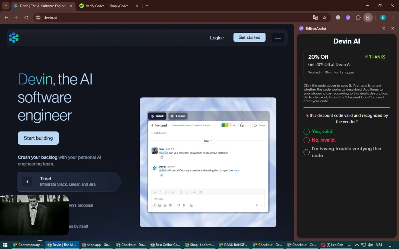The image size is (399, 249).
Task: Switch to the slack tab in the demo
Action: pos(157,116)
